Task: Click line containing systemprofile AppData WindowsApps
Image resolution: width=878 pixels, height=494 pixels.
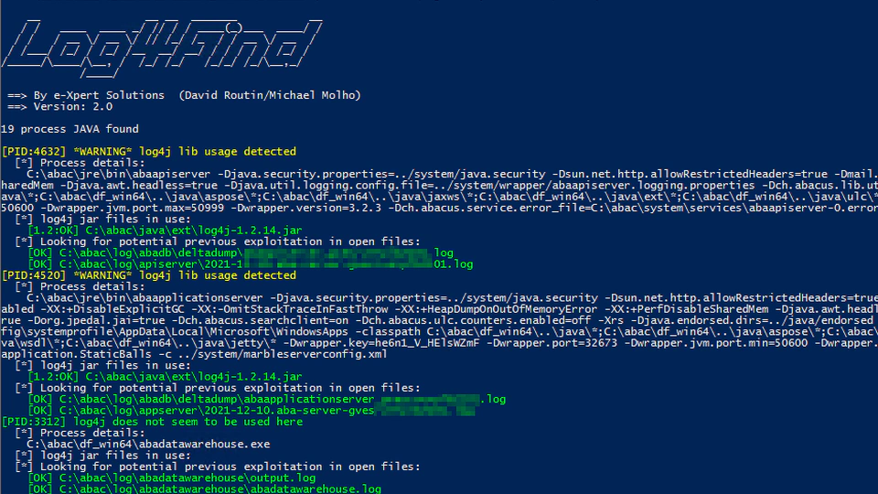Action: pos(439,331)
